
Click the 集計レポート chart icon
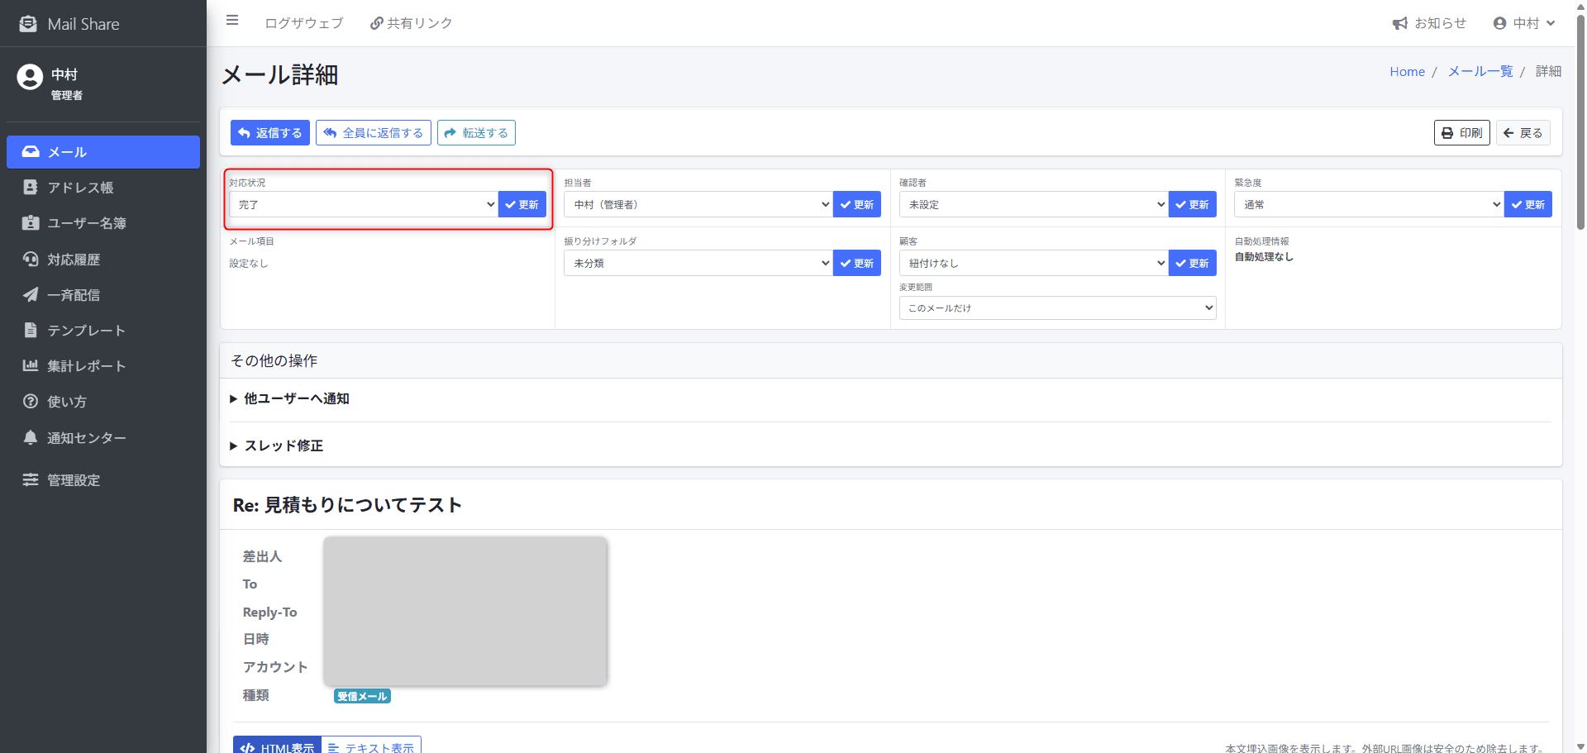pyautogui.click(x=31, y=365)
